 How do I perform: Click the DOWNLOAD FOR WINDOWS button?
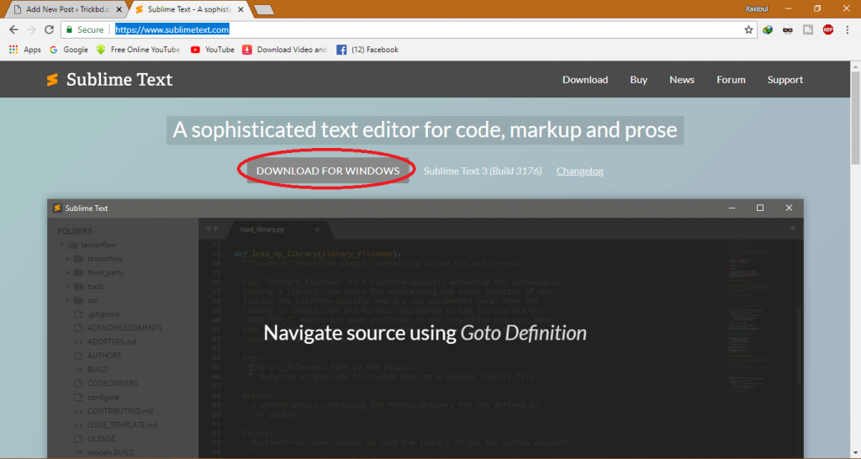[328, 171]
